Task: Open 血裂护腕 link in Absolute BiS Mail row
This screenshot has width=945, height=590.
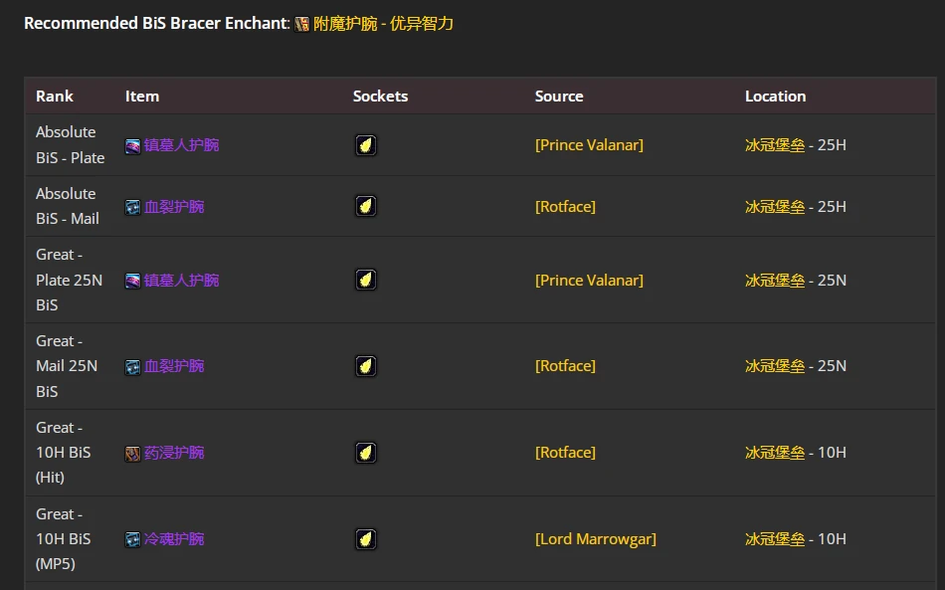Action: click(174, 206)
